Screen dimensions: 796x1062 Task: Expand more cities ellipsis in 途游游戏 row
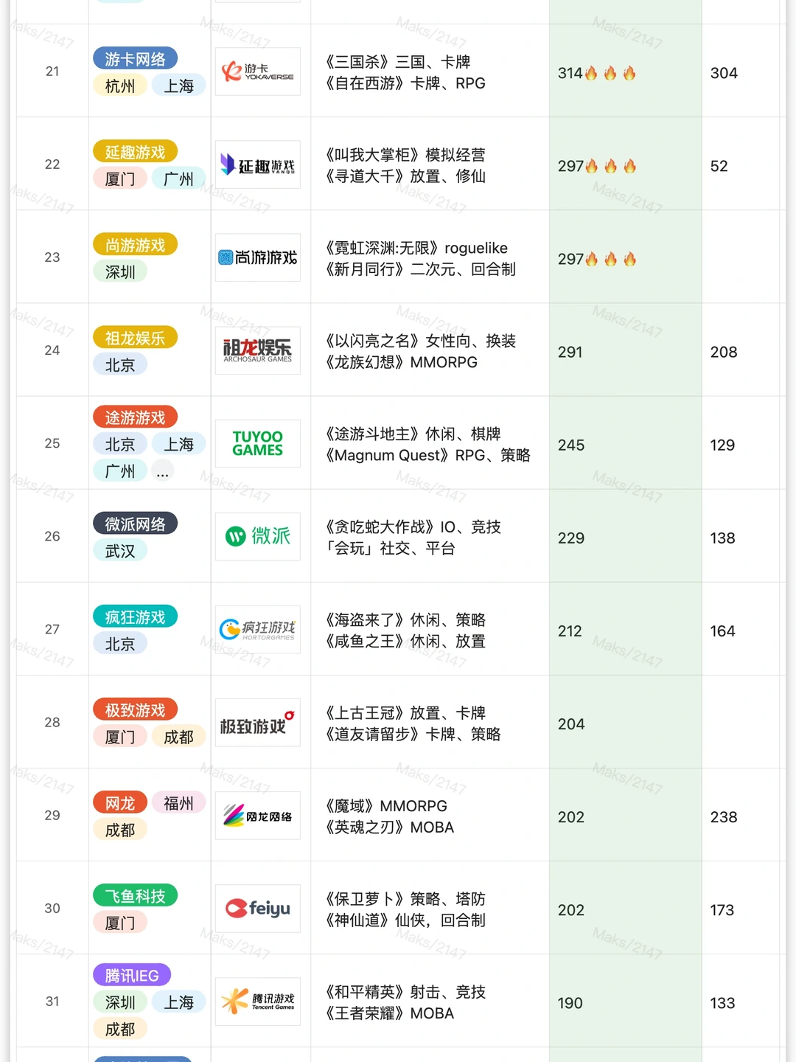tap(162, 471)
